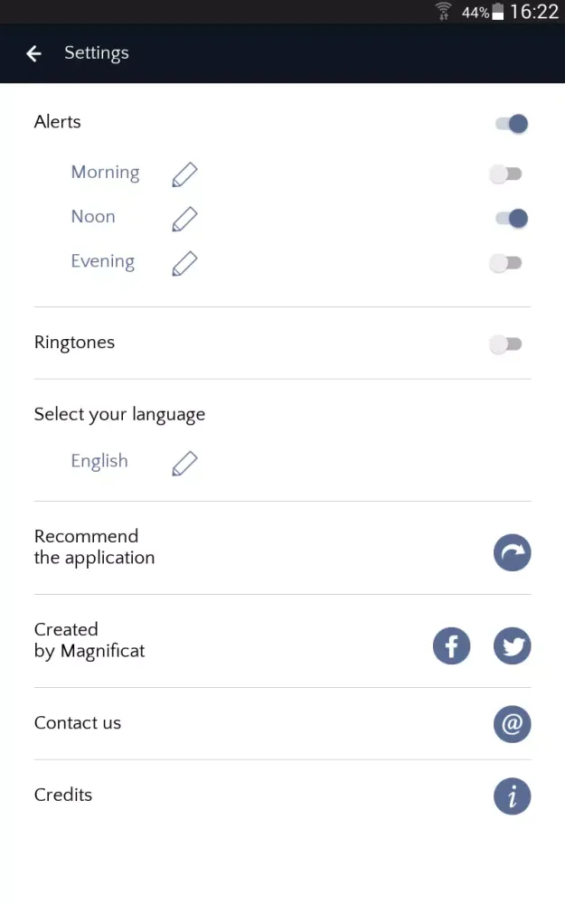Select the Contact us entry

[x=78, y=722]
